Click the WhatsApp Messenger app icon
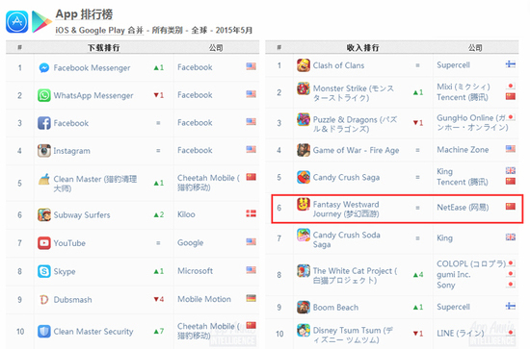 44,95
